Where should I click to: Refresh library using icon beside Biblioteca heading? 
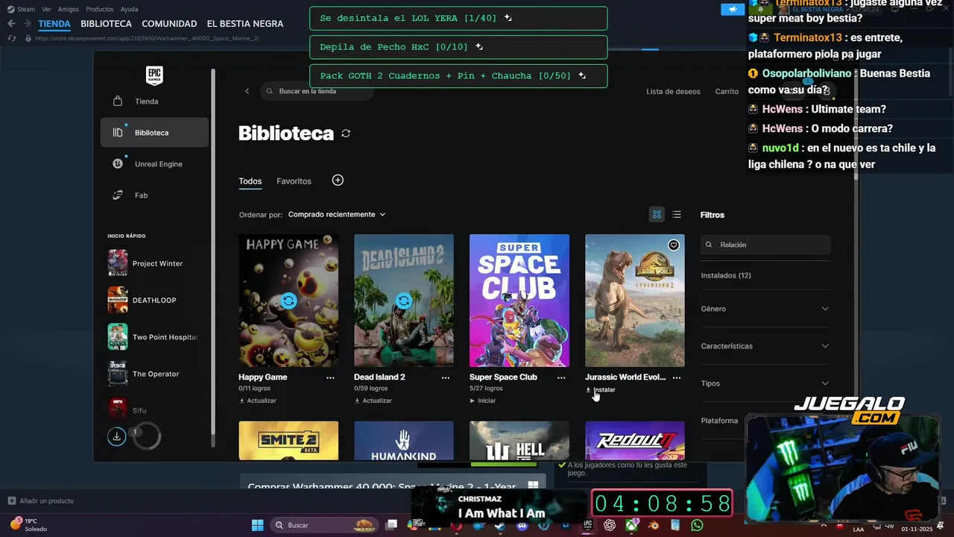346,134
